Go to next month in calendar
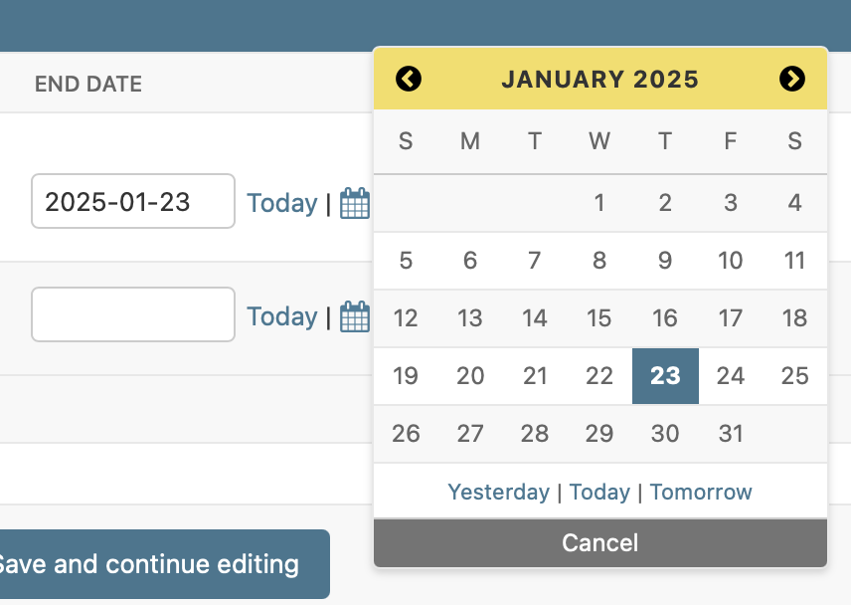This screenshot has width=851, height=605. 791,79
